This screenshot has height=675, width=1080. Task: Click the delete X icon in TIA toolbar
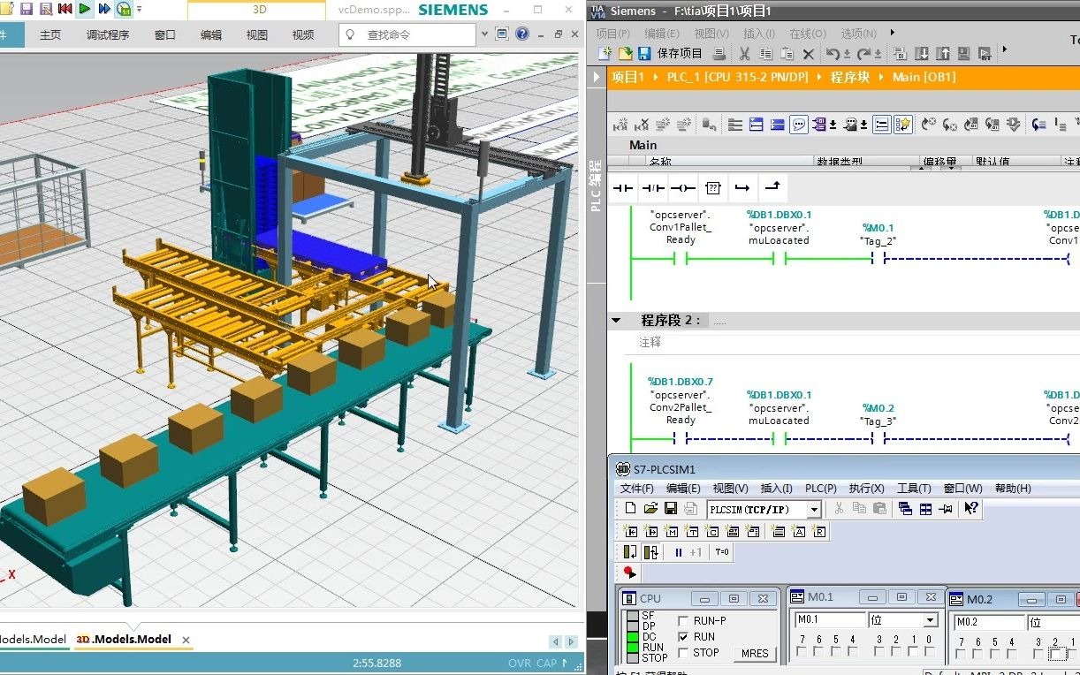(809, 54)
